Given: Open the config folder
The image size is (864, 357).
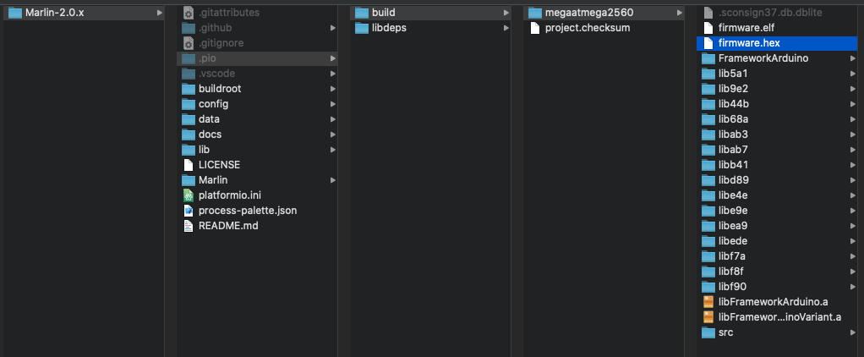Looking at the screenshot, I should point(257,104).
